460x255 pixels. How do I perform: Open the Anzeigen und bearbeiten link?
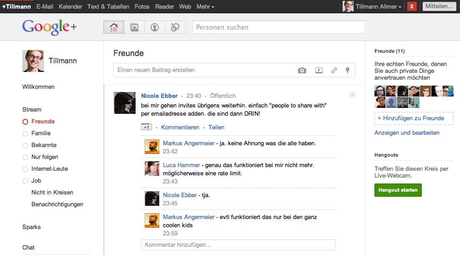(x=407, y=133)
